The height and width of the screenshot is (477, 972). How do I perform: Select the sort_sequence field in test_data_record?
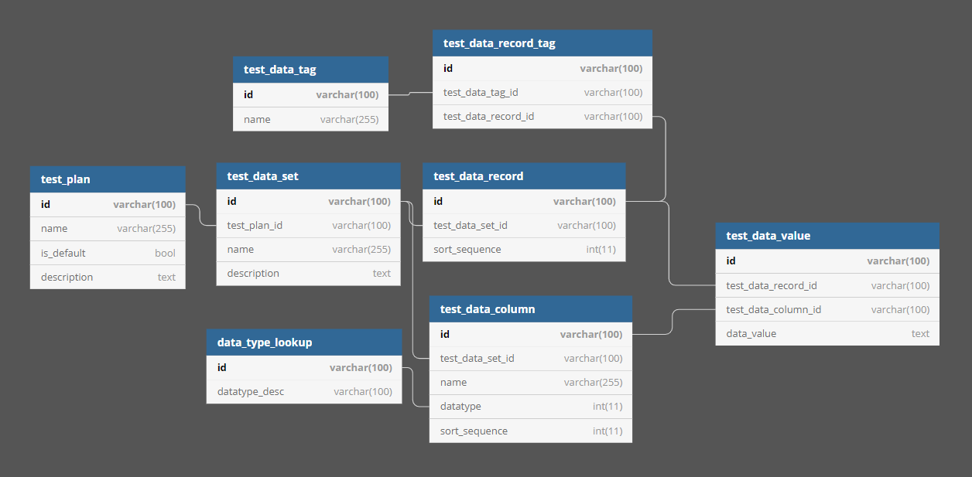pyautogui.click(x=524, y=249)
